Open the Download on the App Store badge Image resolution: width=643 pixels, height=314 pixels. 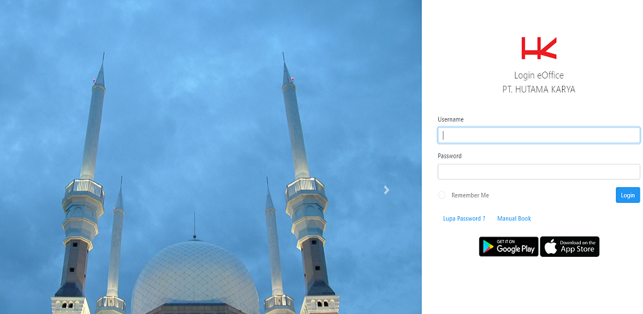point(570,247)
